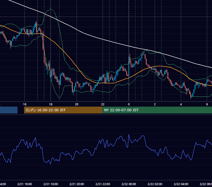Viewport: 212px width, 187px height.
Task: Click the hour label 18 on the upper time axis
Action: (51, 104)
